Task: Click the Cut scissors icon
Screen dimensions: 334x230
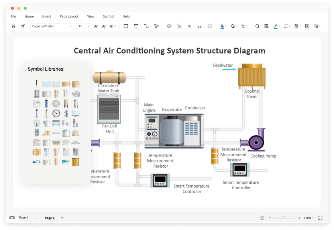Action: click(x=14, y=26)
